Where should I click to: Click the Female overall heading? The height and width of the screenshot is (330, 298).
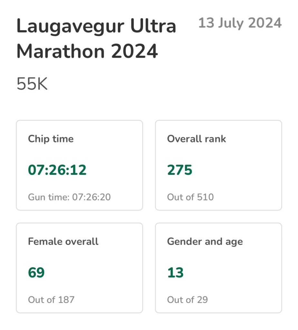pos(63,242)
